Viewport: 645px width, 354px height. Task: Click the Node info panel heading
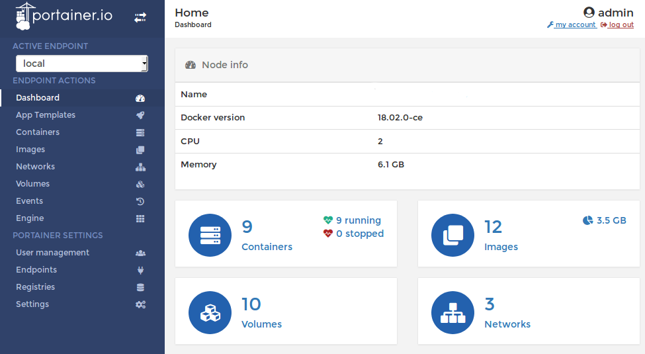(225, 65)
